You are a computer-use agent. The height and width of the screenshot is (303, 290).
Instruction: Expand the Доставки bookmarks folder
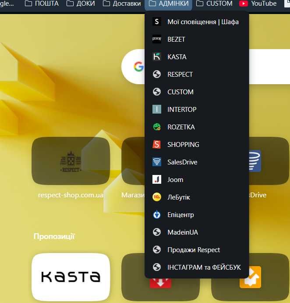[x=122, y=4]
